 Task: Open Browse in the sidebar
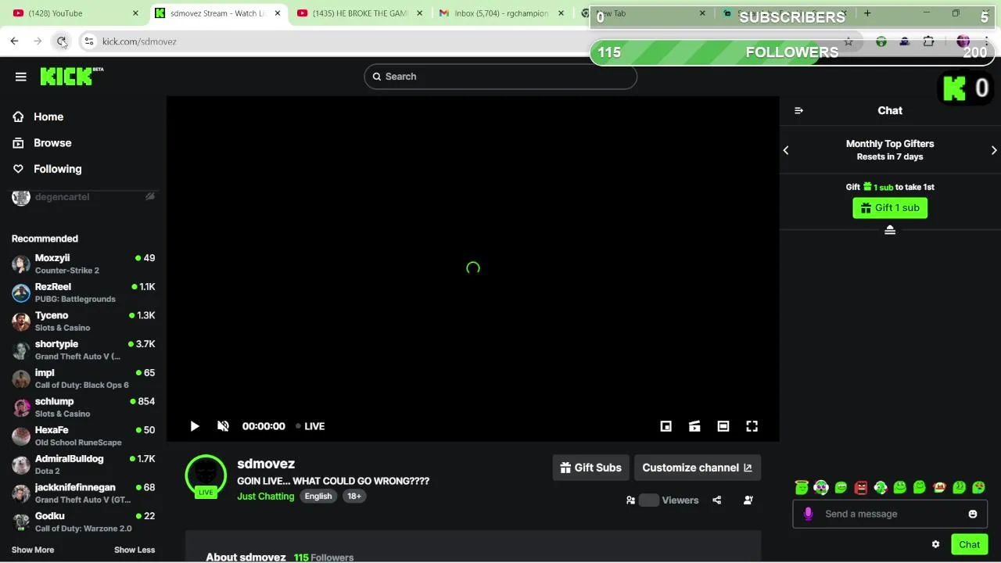pos(52,143)
